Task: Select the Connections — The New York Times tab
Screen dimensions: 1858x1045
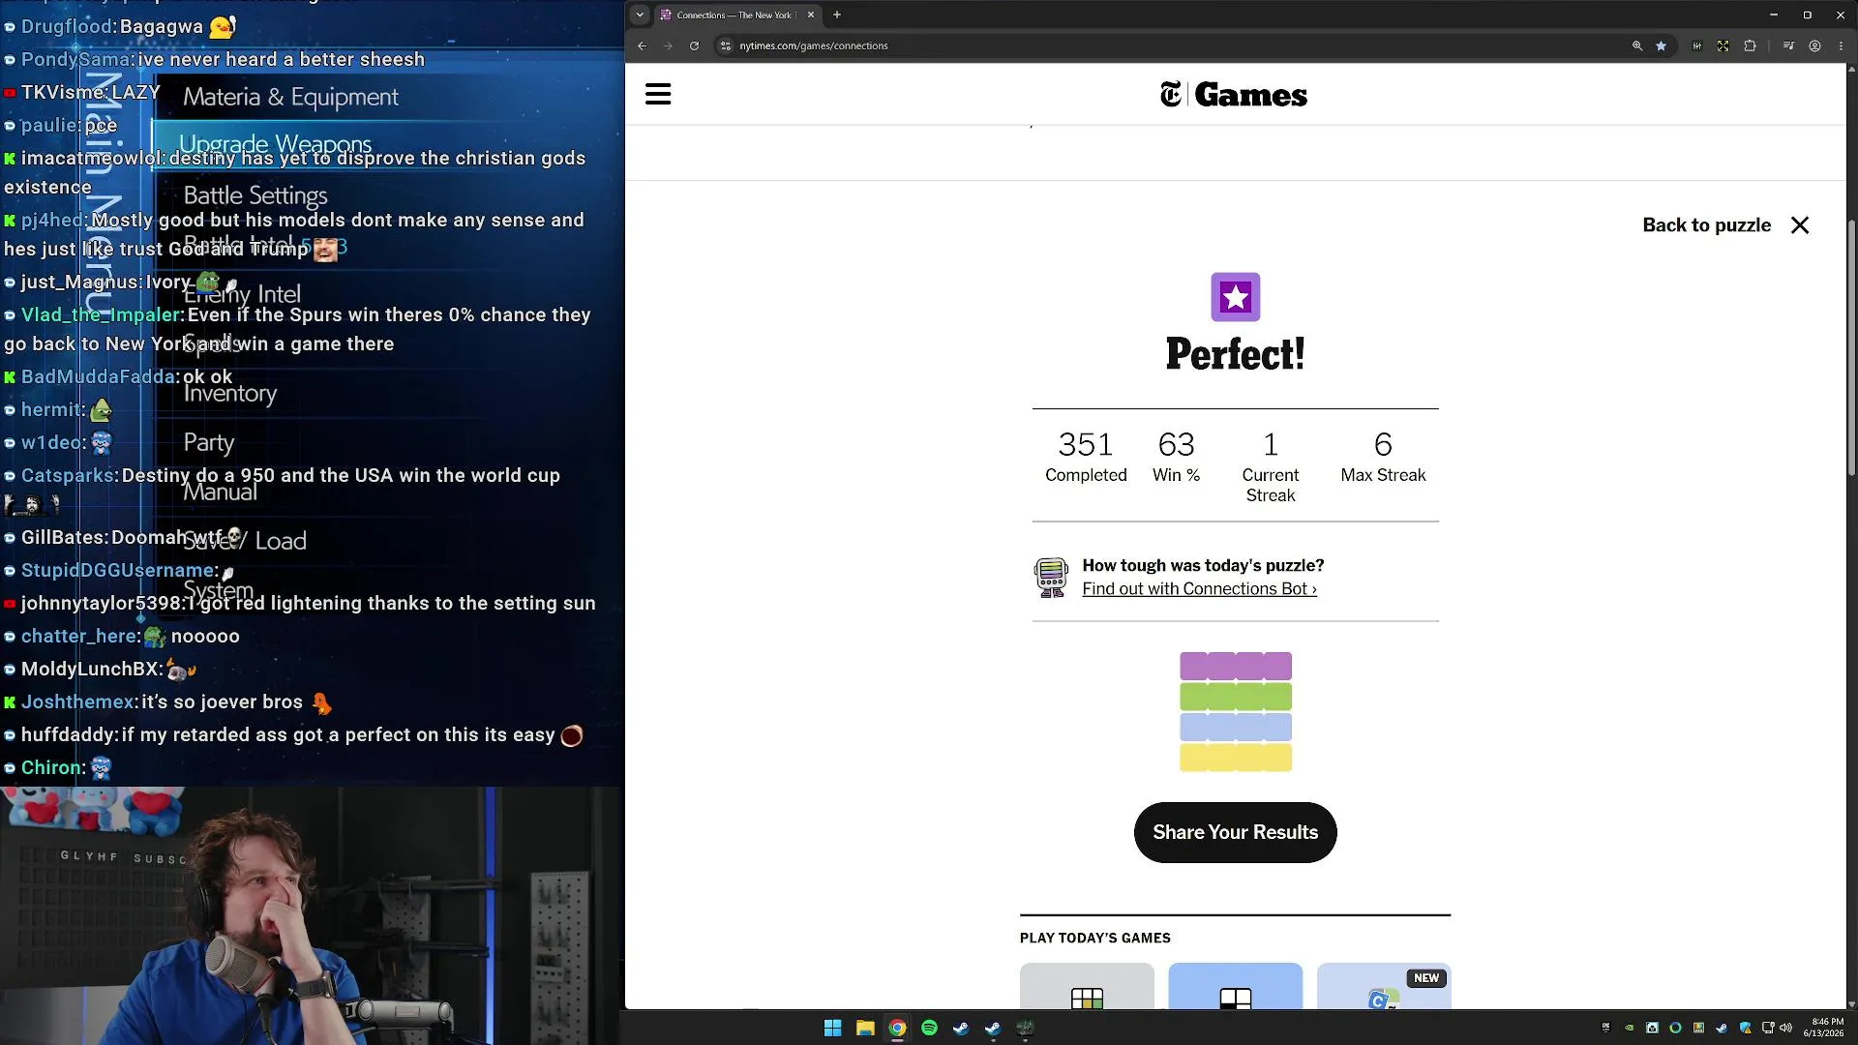Action: coord(738,15)
